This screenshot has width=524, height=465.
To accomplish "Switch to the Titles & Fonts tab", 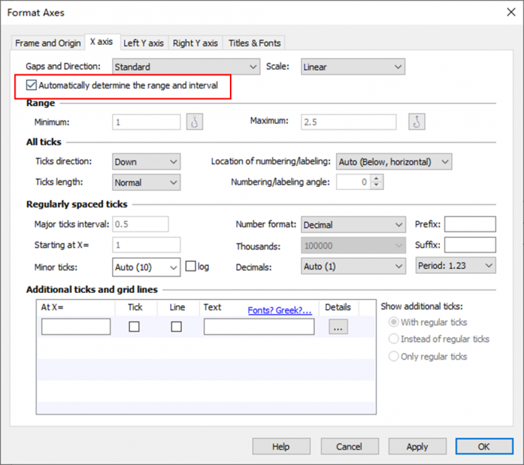I will tap(255, 43).
